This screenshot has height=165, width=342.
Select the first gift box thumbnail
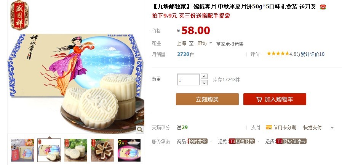click(22, 150)
